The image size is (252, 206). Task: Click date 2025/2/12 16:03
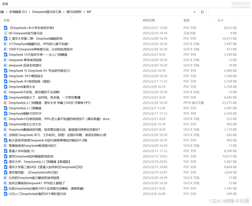(x=155, y=157)
